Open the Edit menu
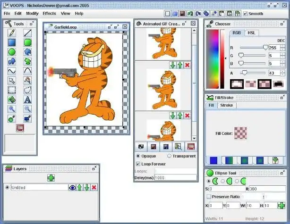 pos(18,14)
